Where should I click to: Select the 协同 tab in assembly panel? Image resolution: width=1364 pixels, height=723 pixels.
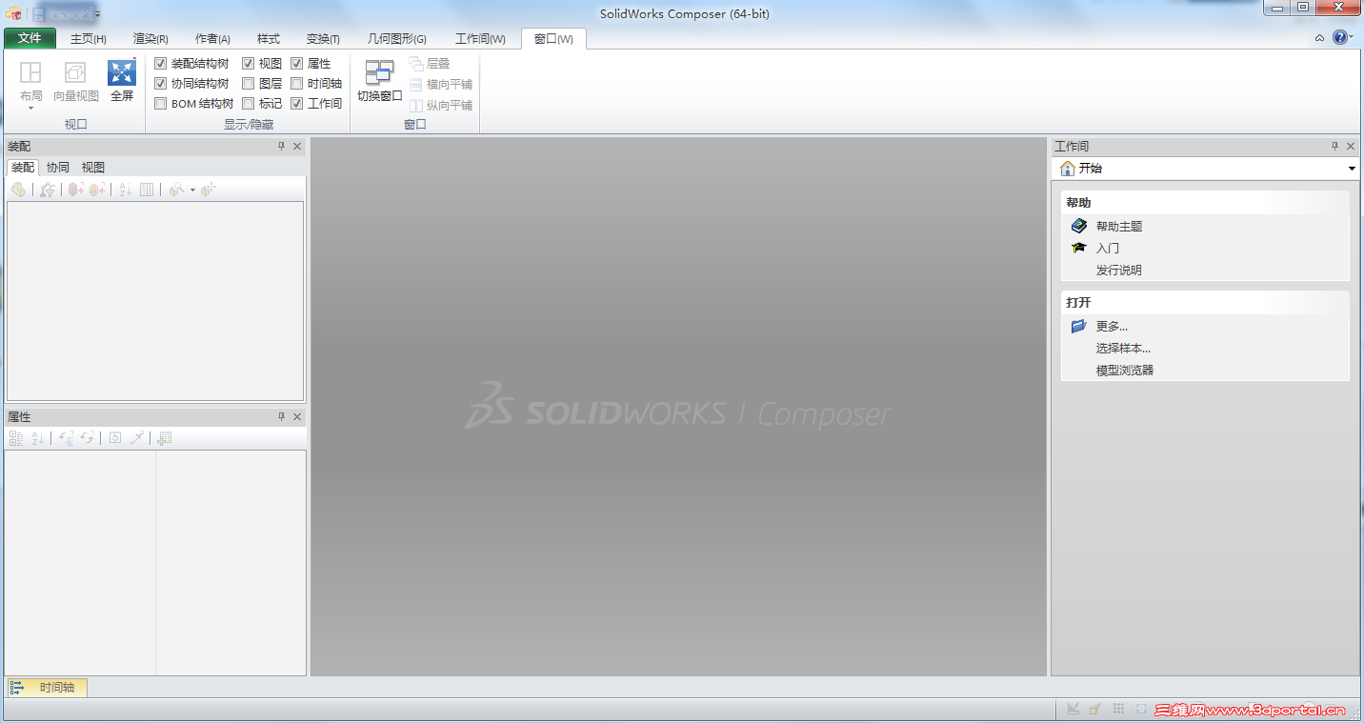pyautogui.click(x=58, y=168)
